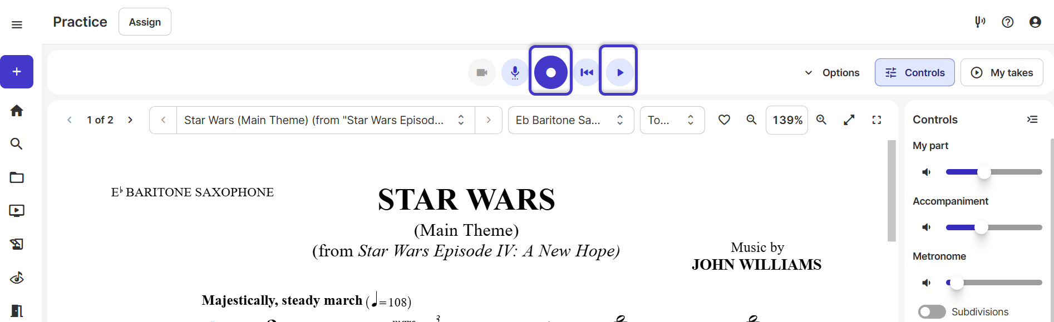Open the tuner icon in top bar
The height and width of the screenshot is (322, 1054).
(x=980, y=22)
